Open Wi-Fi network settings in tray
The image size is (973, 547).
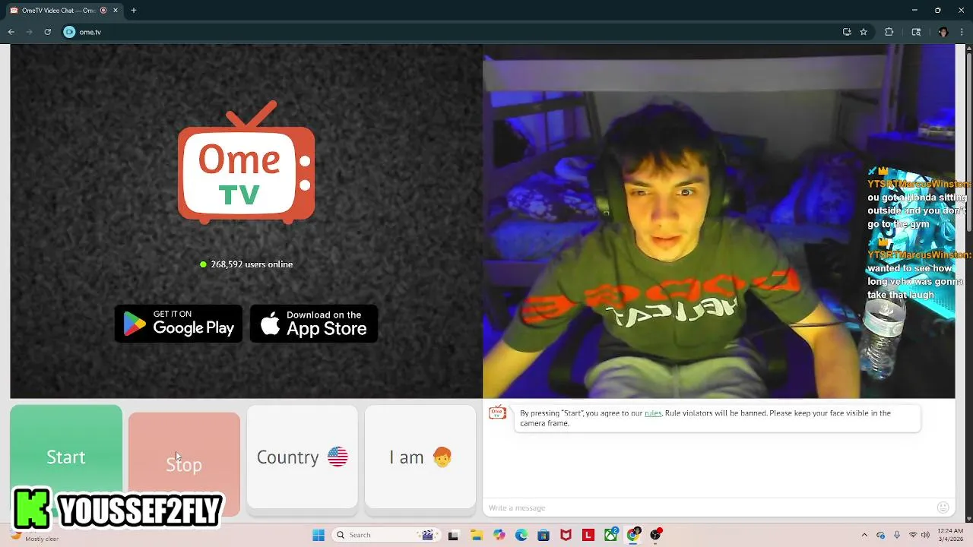[913, 535]
